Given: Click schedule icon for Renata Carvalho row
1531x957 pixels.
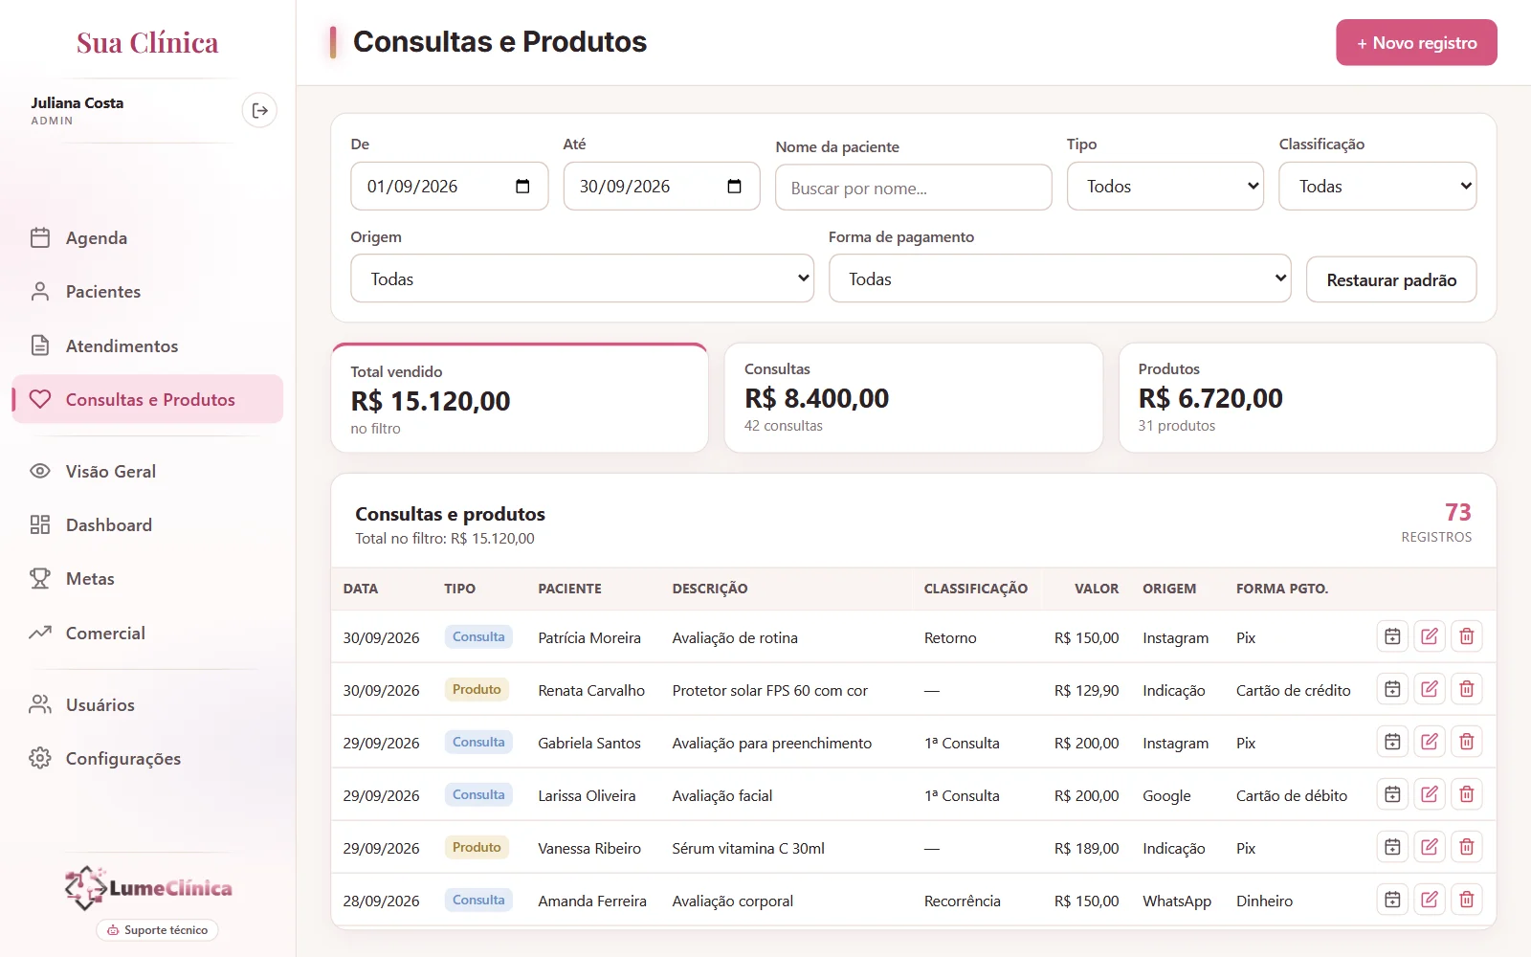Looking at the screenshot, I should coord(1392,689).
